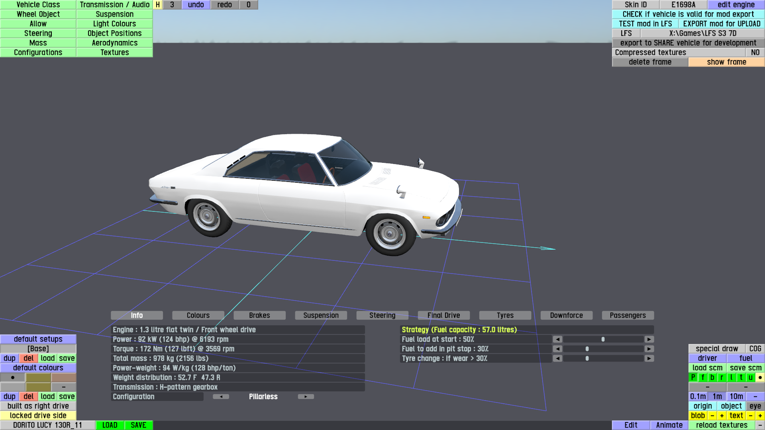The image size is (765, 430).
Task: Click the brown default colour swatch
Action: point(63,377)
